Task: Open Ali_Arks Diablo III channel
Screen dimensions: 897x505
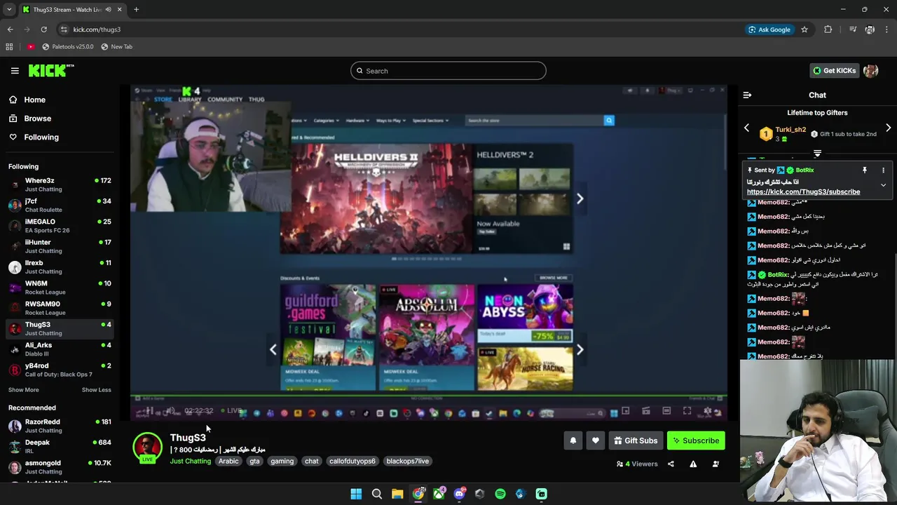Action: 60,349
